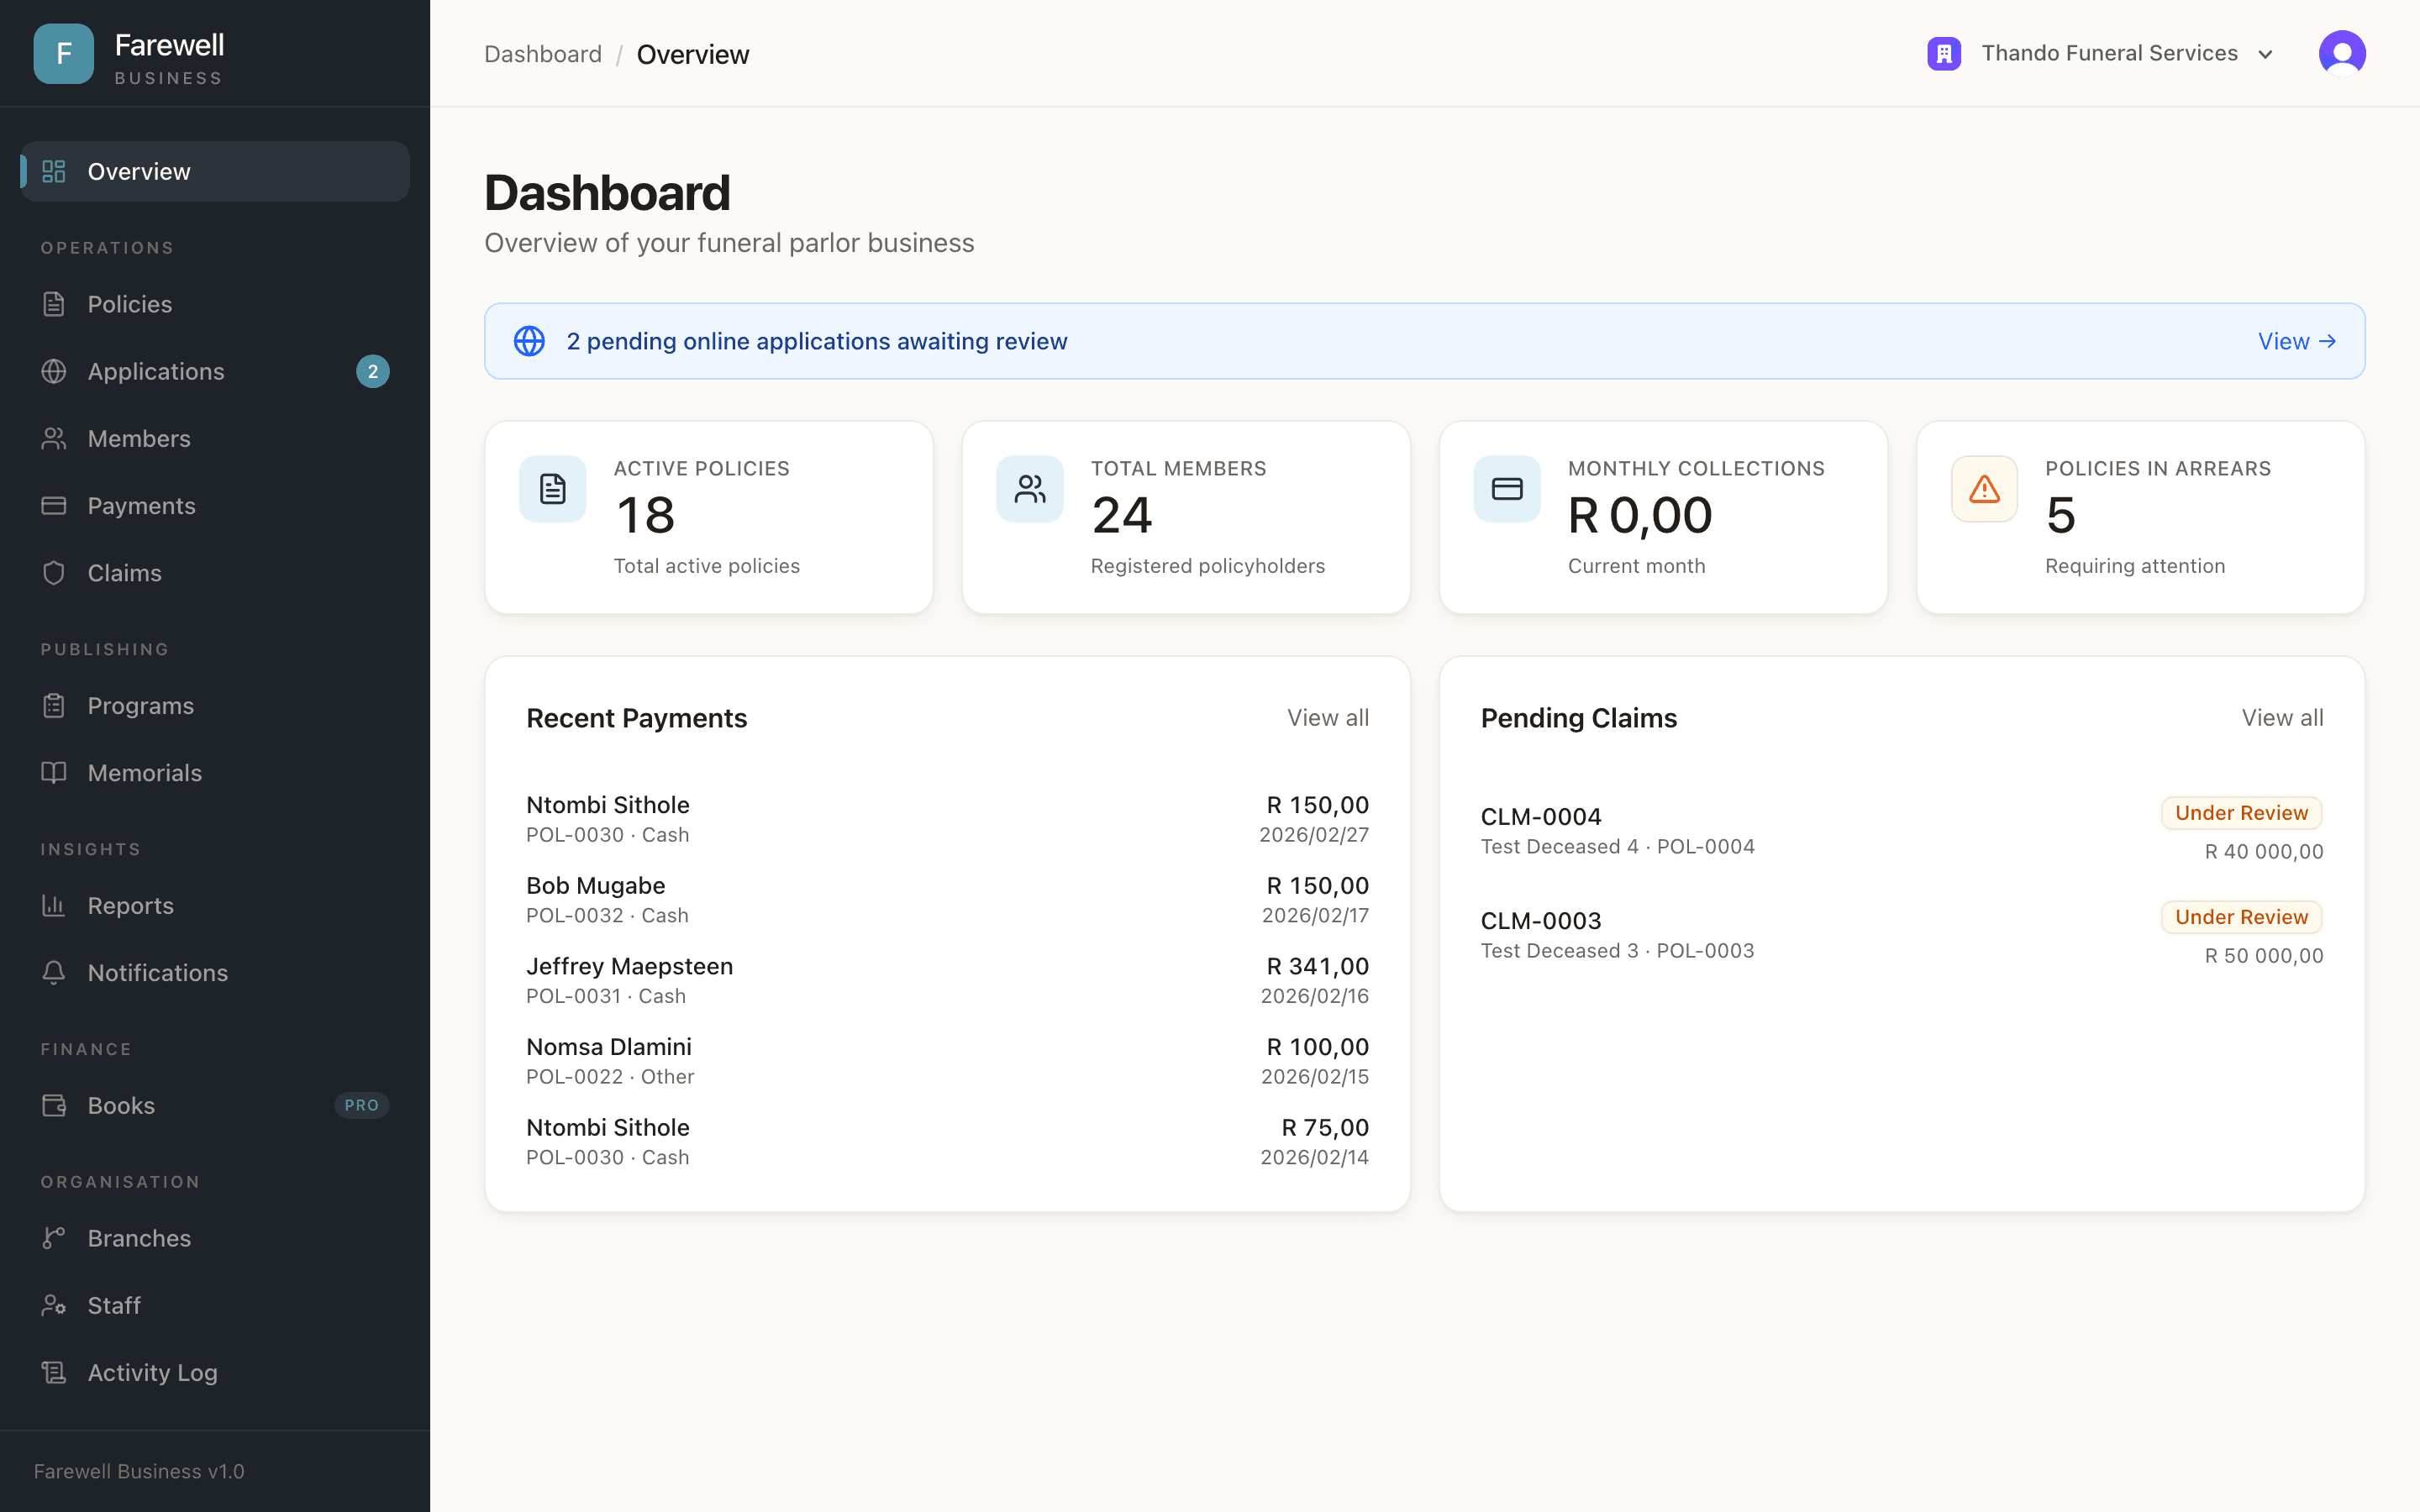This screenshot has height=1512, width=2420.
Task: Select the CLM-0004 claim entry
Action: click(x=1902, y=831)
